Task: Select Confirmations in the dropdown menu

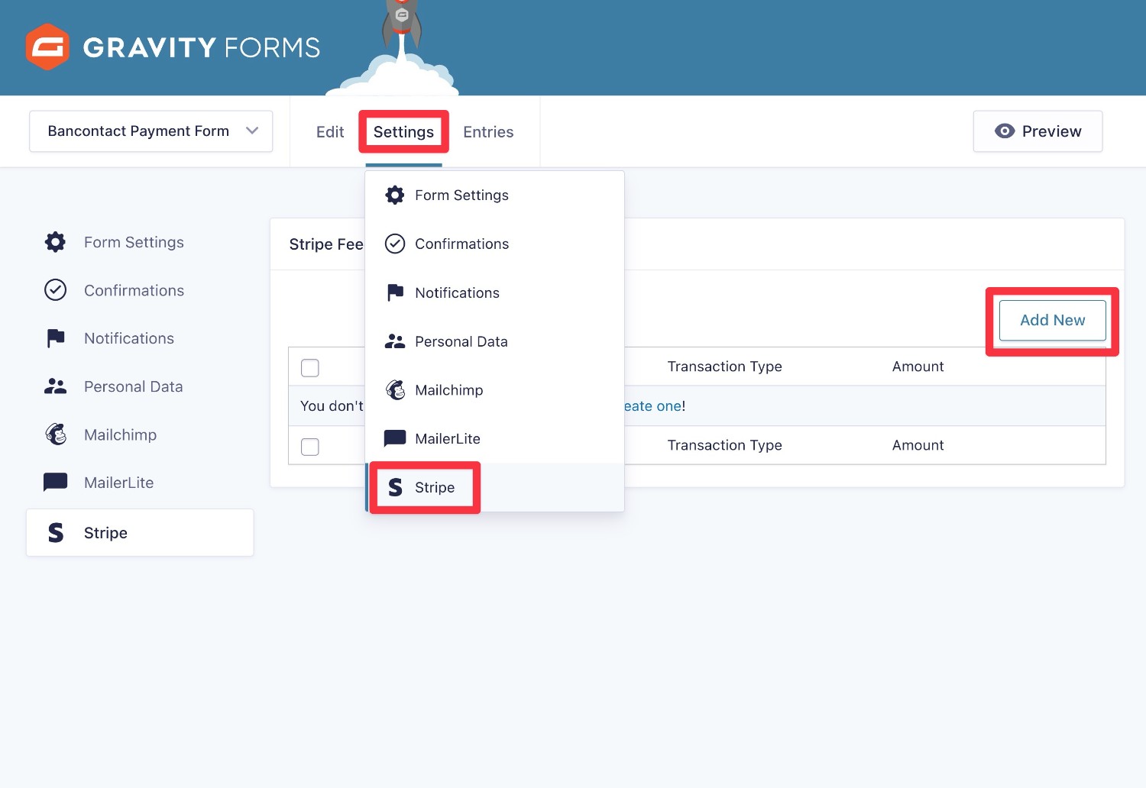Action: (x=495, y=244)
